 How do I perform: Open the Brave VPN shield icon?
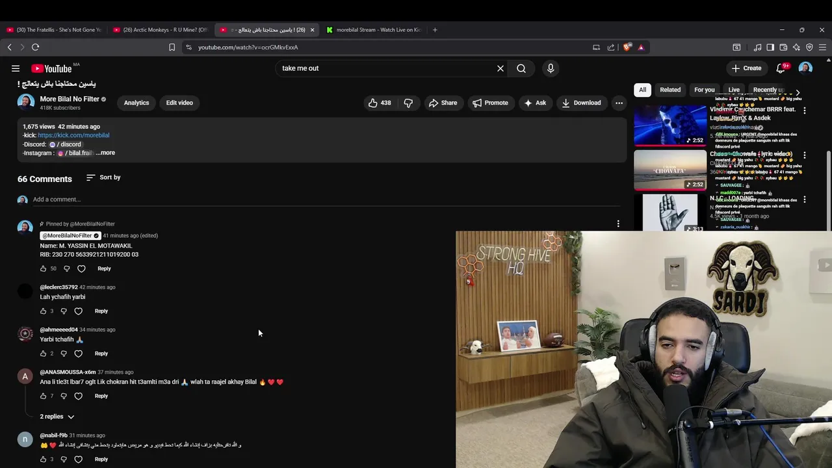coord(809,47)
